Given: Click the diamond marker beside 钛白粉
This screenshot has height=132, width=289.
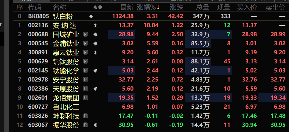Looking at the screenshot, I should click(x=91, y=16).
